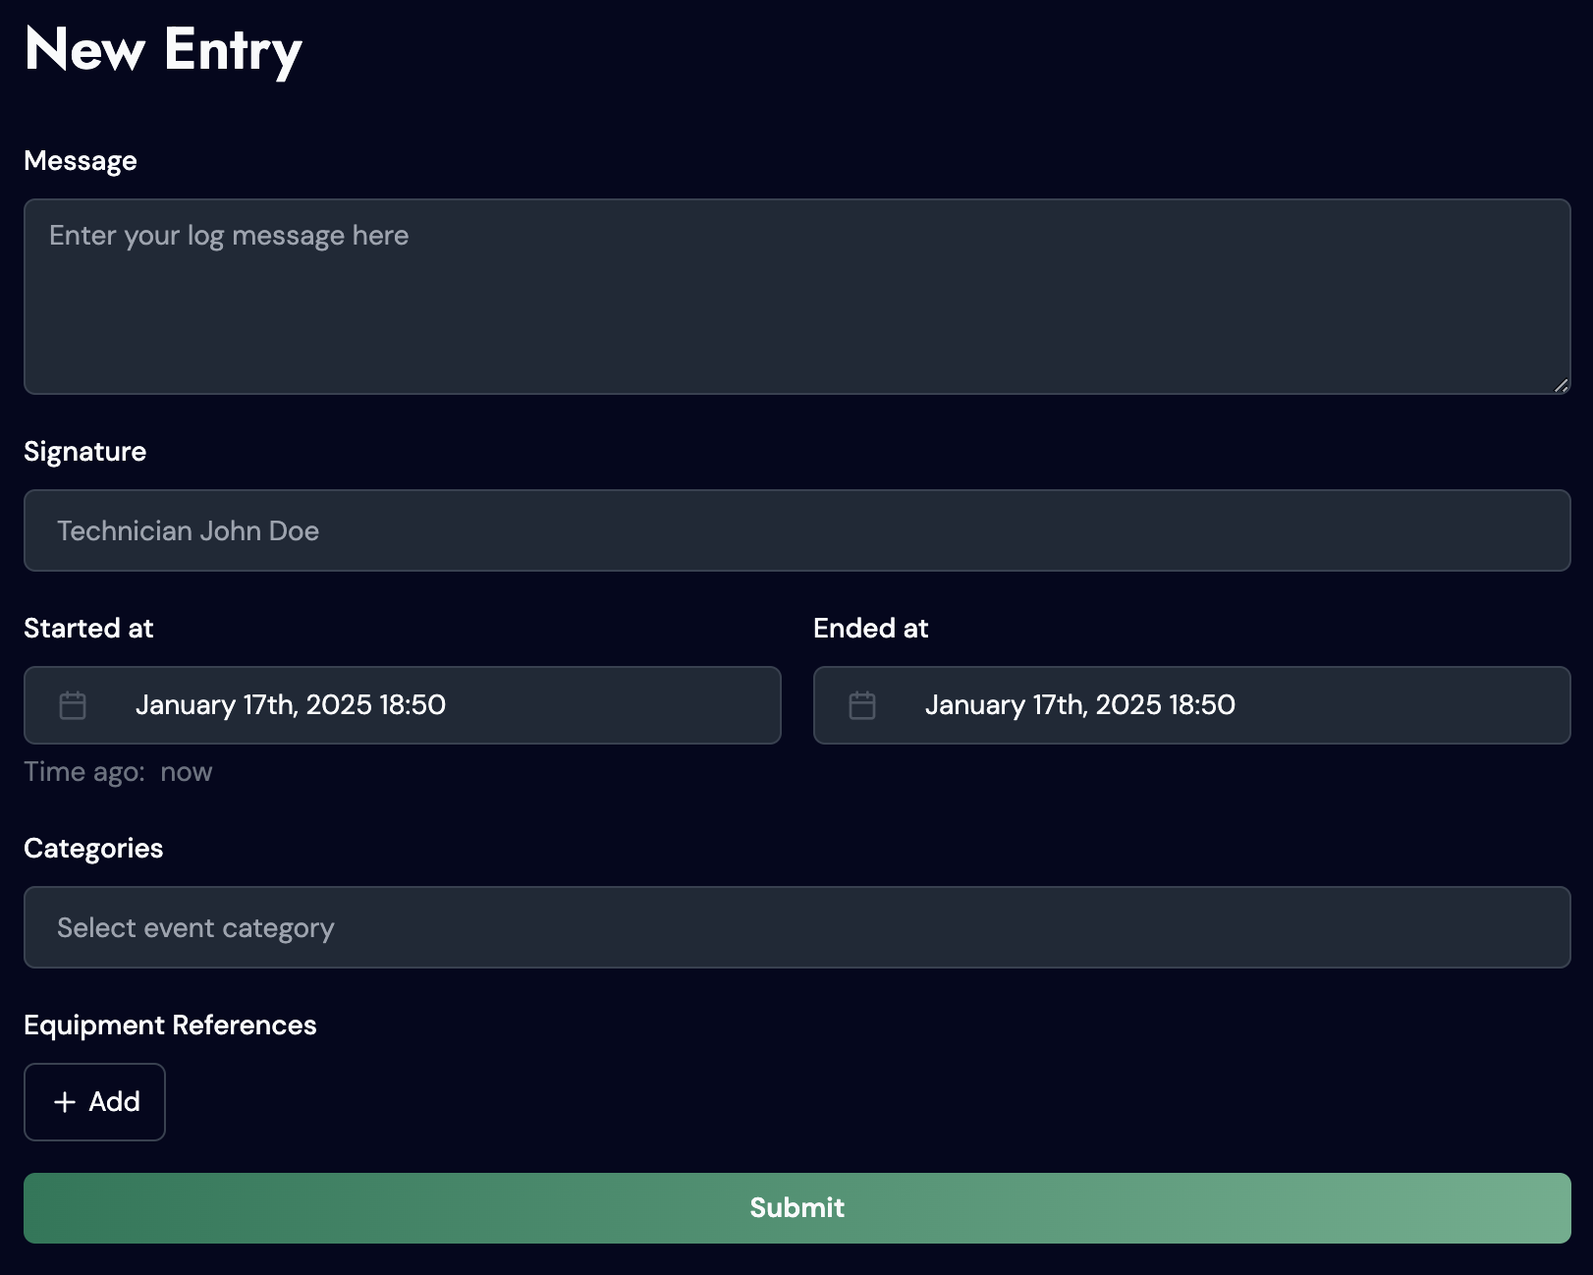This screenshot has width=1593, height=1275.
Task: Click the Signature field label
Action: 84,452
